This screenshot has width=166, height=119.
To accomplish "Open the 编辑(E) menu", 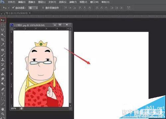I will [x=22, y=2].
